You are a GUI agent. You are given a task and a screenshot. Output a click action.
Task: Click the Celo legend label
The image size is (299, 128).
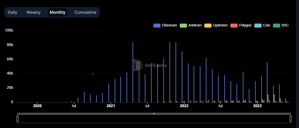tap(267, 25)
